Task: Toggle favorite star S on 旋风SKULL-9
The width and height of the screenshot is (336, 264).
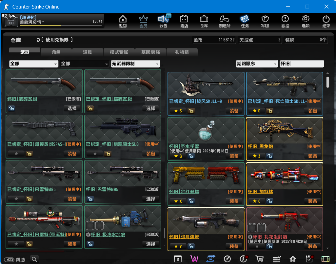Action: pos(178,111)
